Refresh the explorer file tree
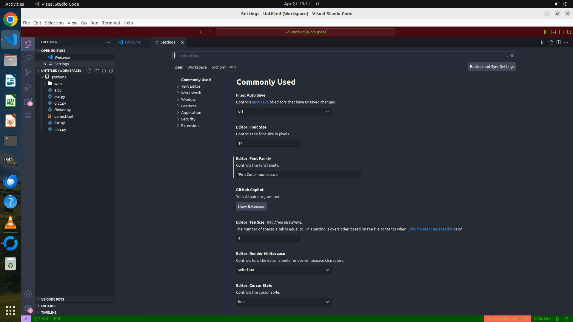The width and height of the screenshot is (573, 322). click(104, 71)
